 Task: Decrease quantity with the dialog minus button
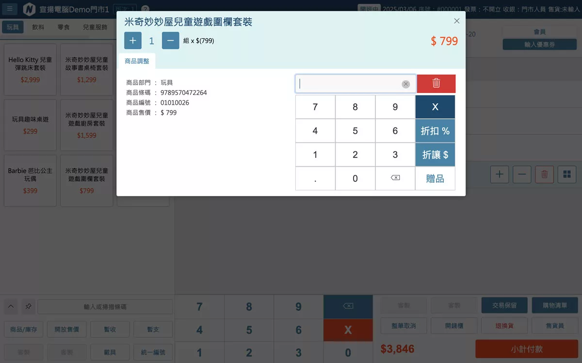(171, 41)
